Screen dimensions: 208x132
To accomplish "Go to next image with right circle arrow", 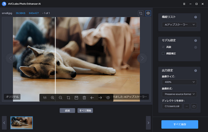I will coord(142,58).
